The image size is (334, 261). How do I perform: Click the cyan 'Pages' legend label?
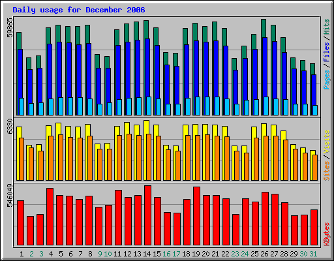pyautogui.click(x=327, y=80)
